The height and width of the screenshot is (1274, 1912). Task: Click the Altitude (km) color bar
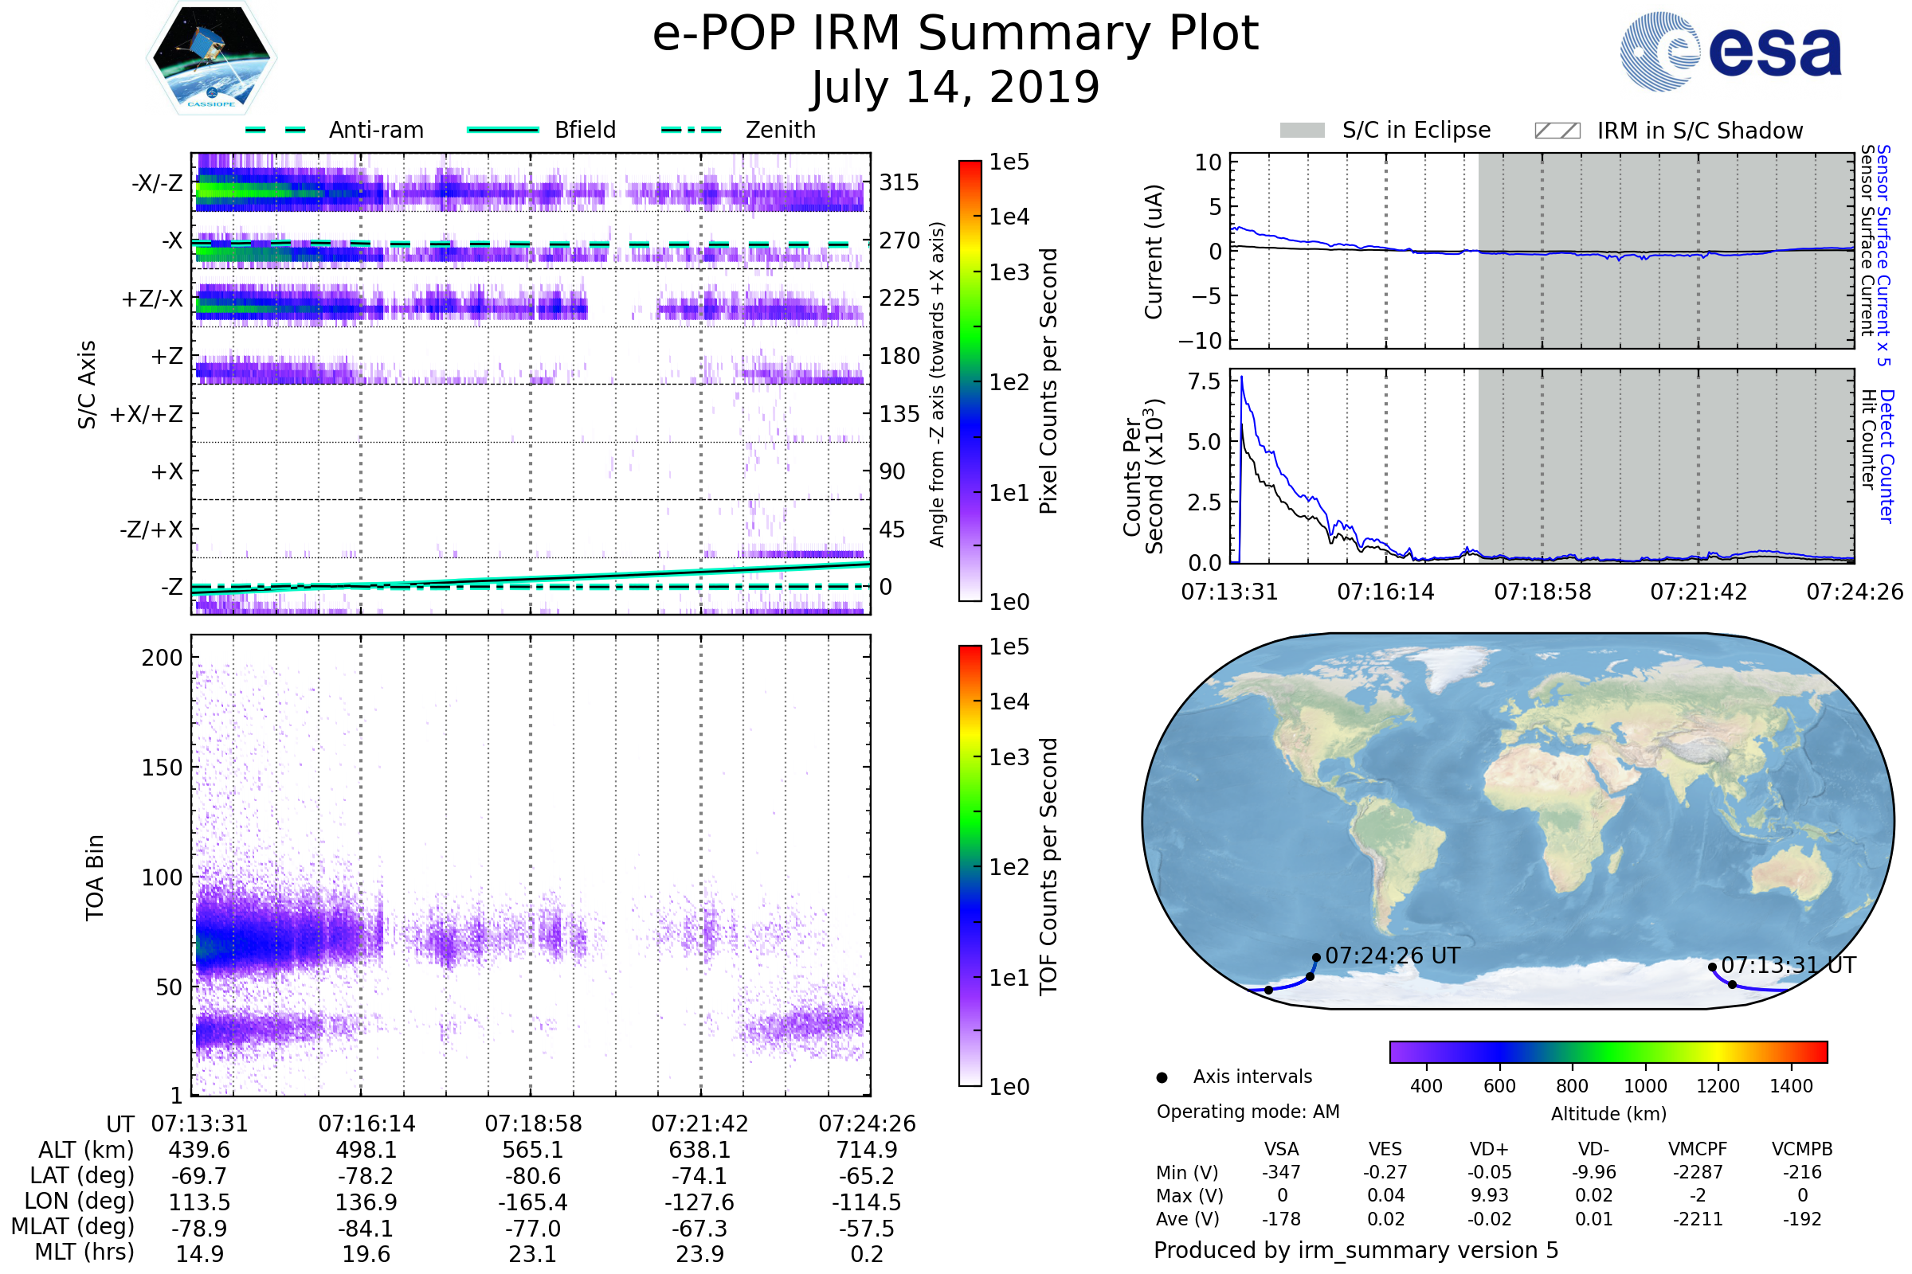(1608, 1051)
